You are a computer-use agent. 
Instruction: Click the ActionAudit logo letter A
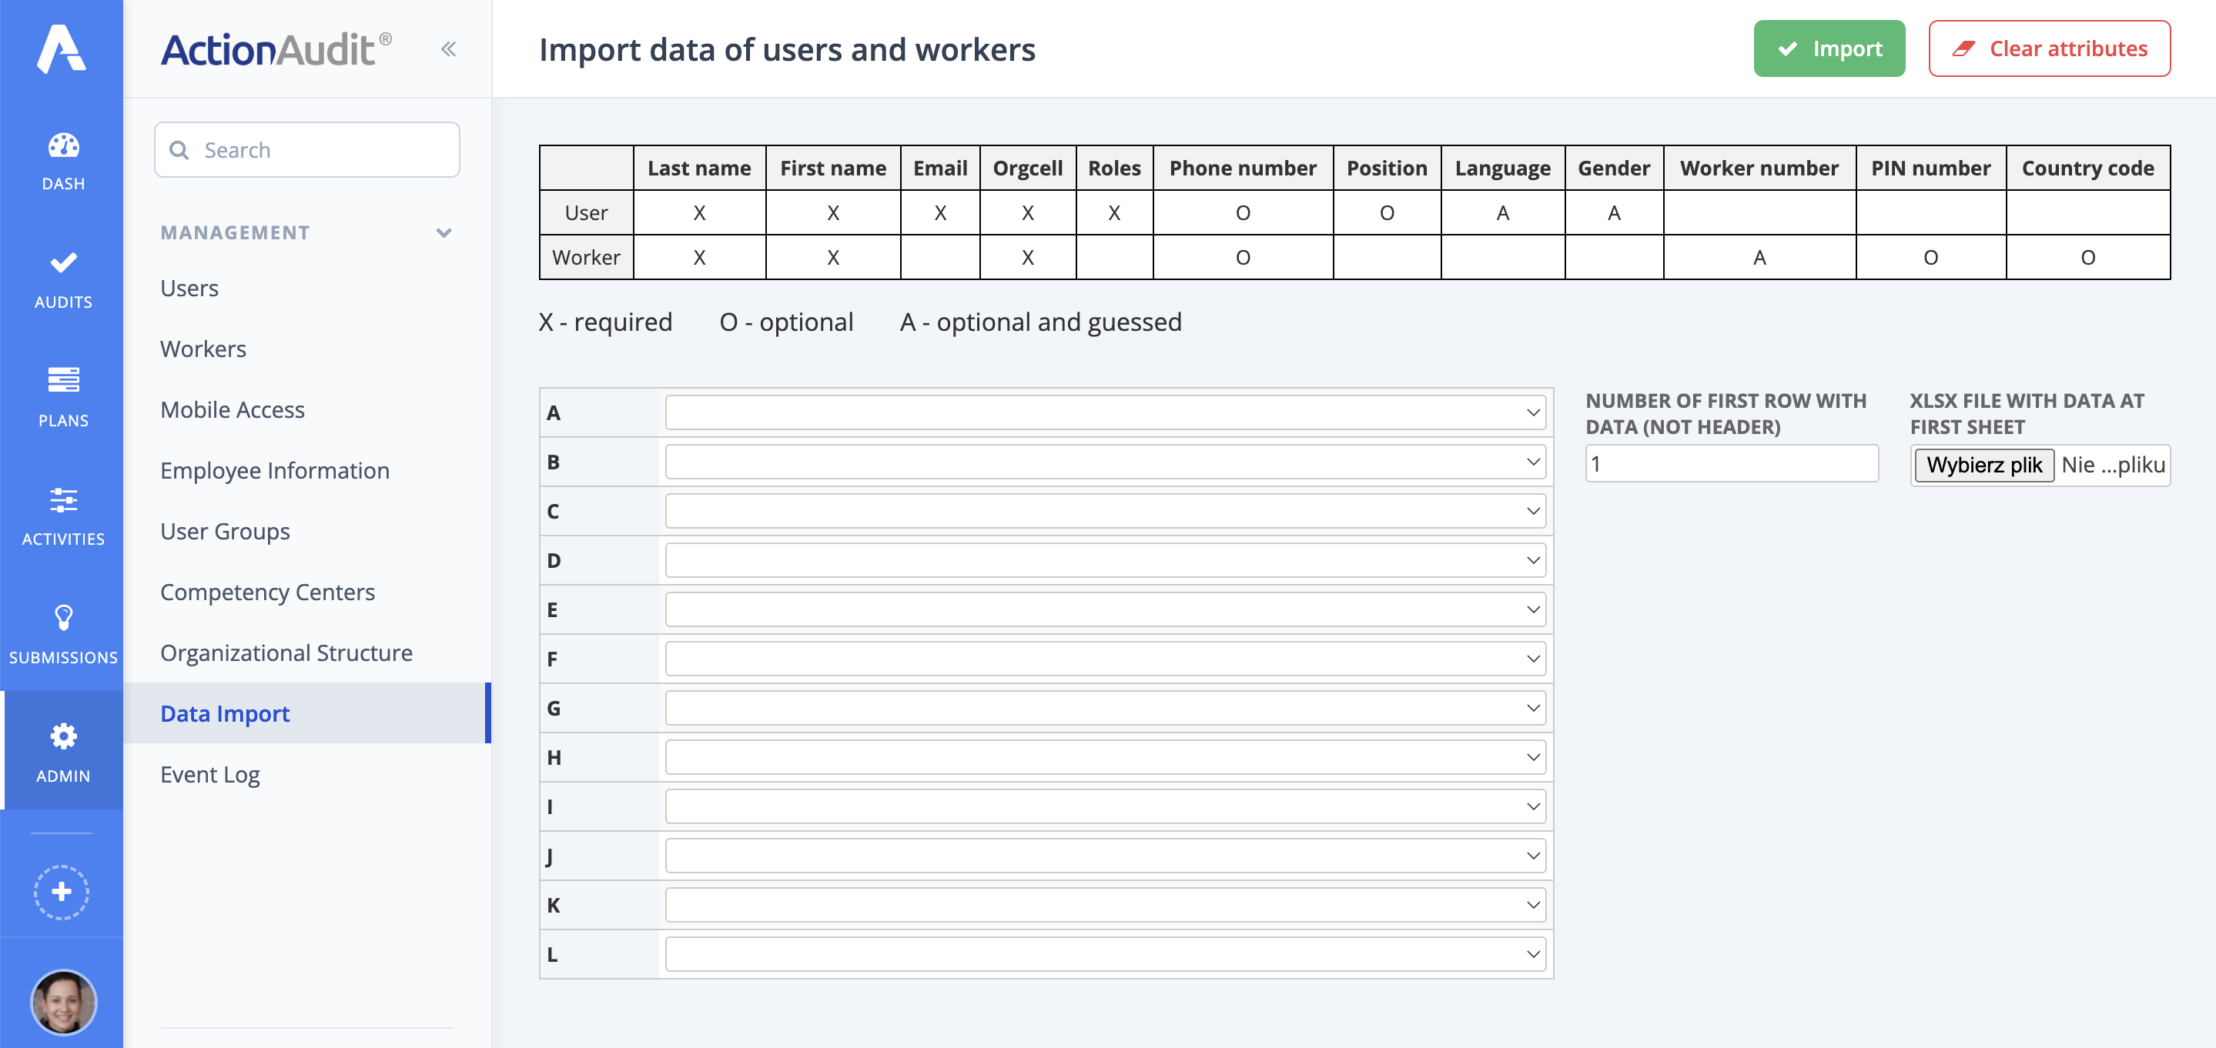(x=62, y=49)
